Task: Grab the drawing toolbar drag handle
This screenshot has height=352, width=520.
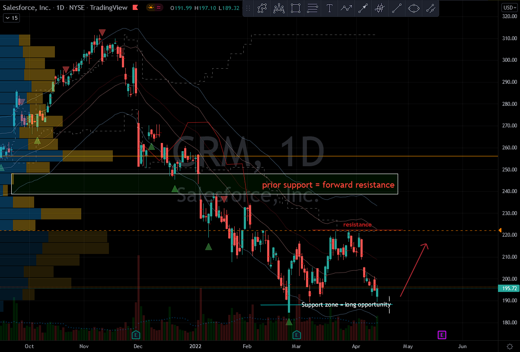Action: 249,8
